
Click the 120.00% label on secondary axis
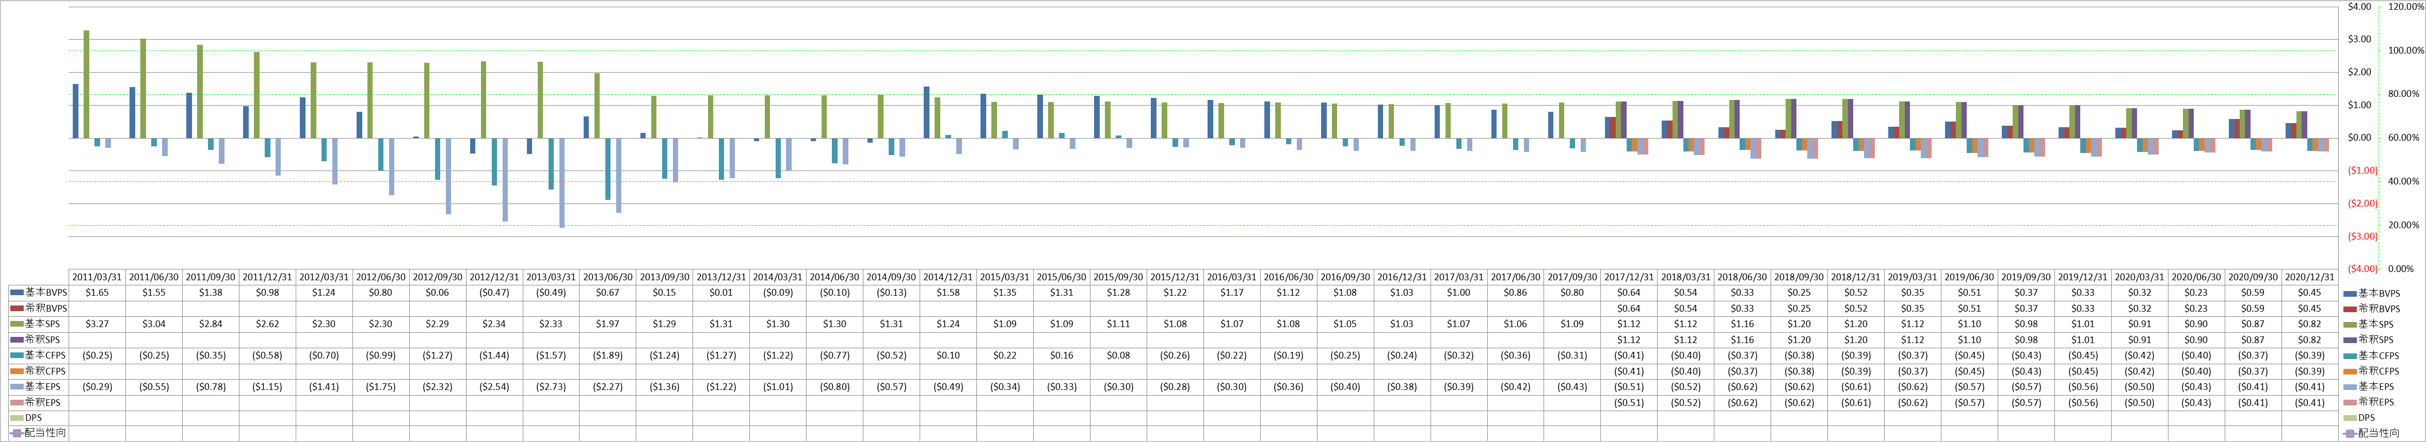coord(2406,7)
